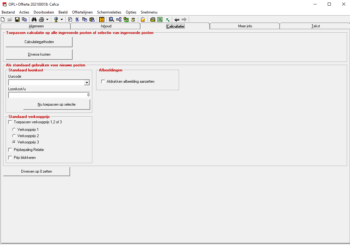Open the Offertelijnen menu
Image resolution: width=350 pixels, height=245 pixels.
tap(82, 12)
